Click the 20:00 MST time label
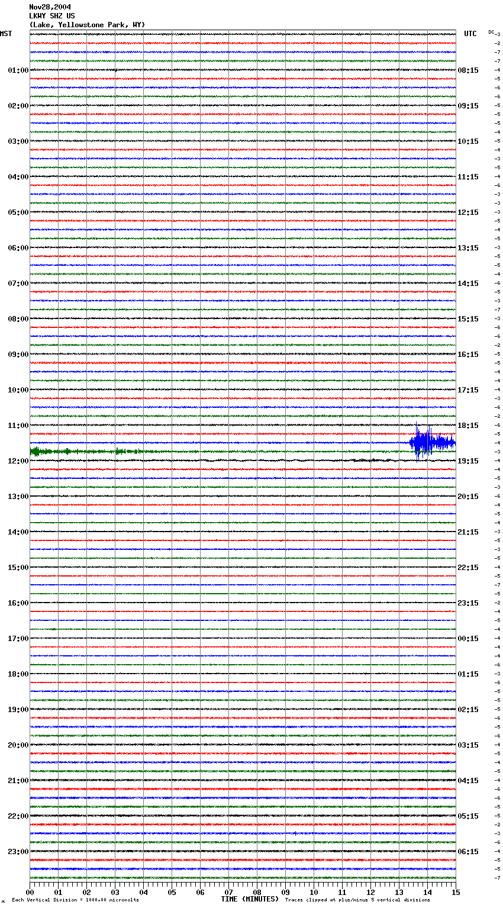 click(18, 745)
